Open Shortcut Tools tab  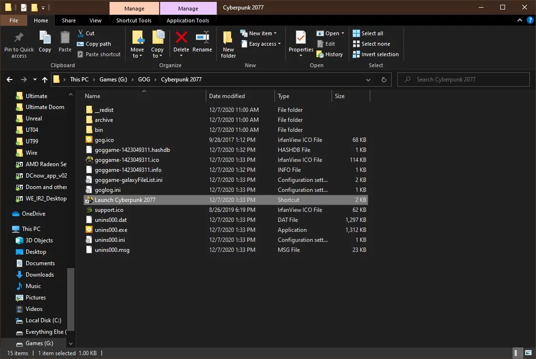(134, 20)
